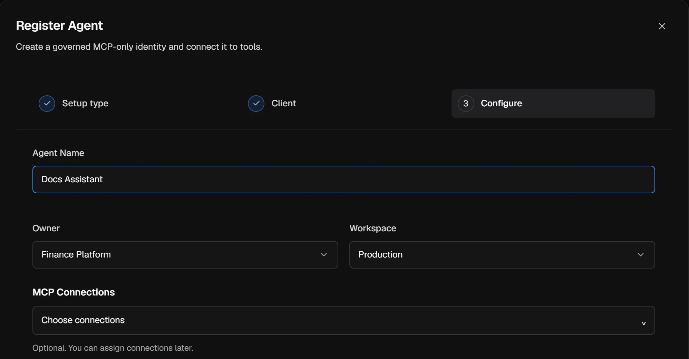Expand the Choose connections dropdown
The width and height of the screenshot is (689, 359).
[343, 320]
